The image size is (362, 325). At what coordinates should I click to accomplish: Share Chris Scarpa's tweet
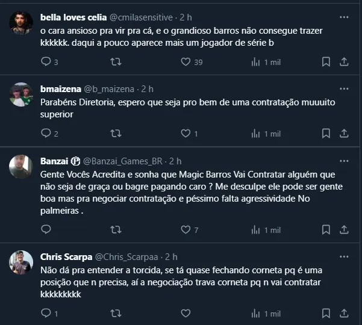point(345,314)
